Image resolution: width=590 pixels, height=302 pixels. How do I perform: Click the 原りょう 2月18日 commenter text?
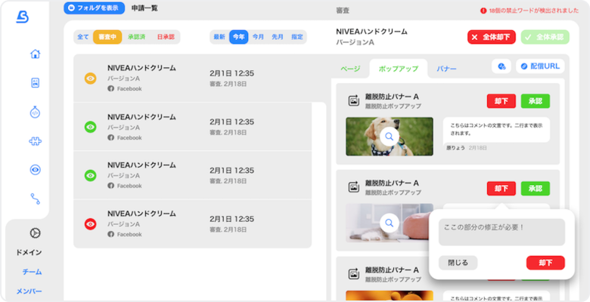tap(467, 148)
